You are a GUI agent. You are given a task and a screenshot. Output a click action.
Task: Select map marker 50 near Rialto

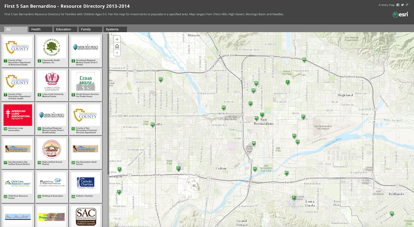coord(152,124)
